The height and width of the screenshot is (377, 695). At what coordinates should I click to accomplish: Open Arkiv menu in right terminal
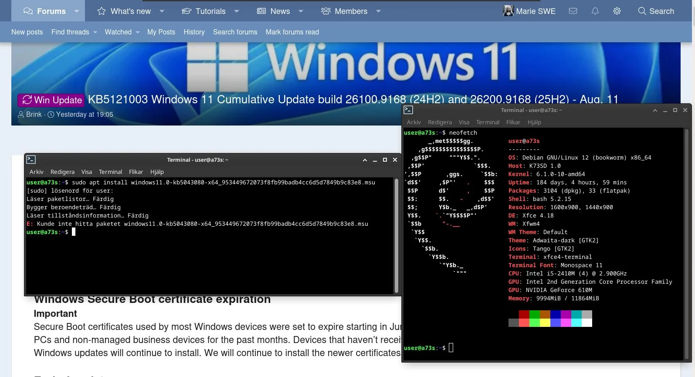pos(414,122)
